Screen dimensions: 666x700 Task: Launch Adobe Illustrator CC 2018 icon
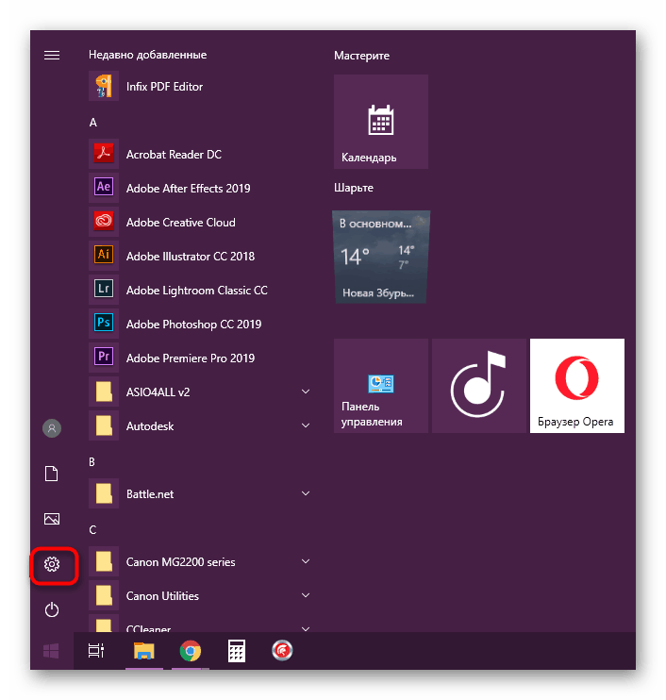pyautogui.click(x=104, y=256)
